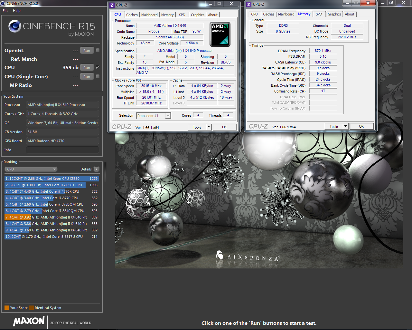Select ranking row 5 Core i7-3720QM
The width and height of the screenshot is (412, 330).
[51, 204]
